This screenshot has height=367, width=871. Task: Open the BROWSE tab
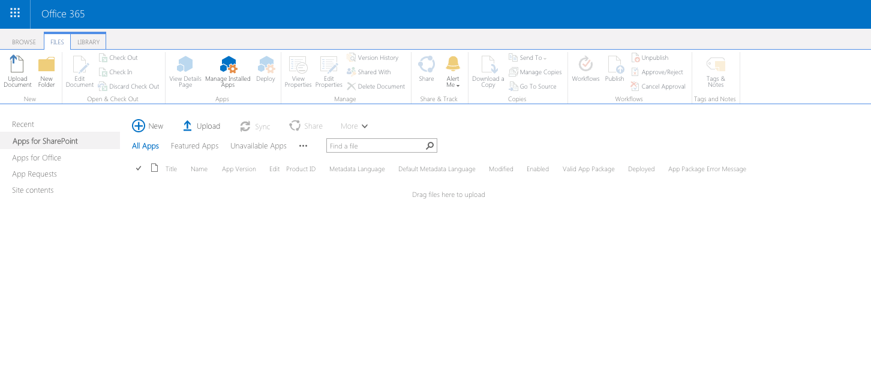24,41
